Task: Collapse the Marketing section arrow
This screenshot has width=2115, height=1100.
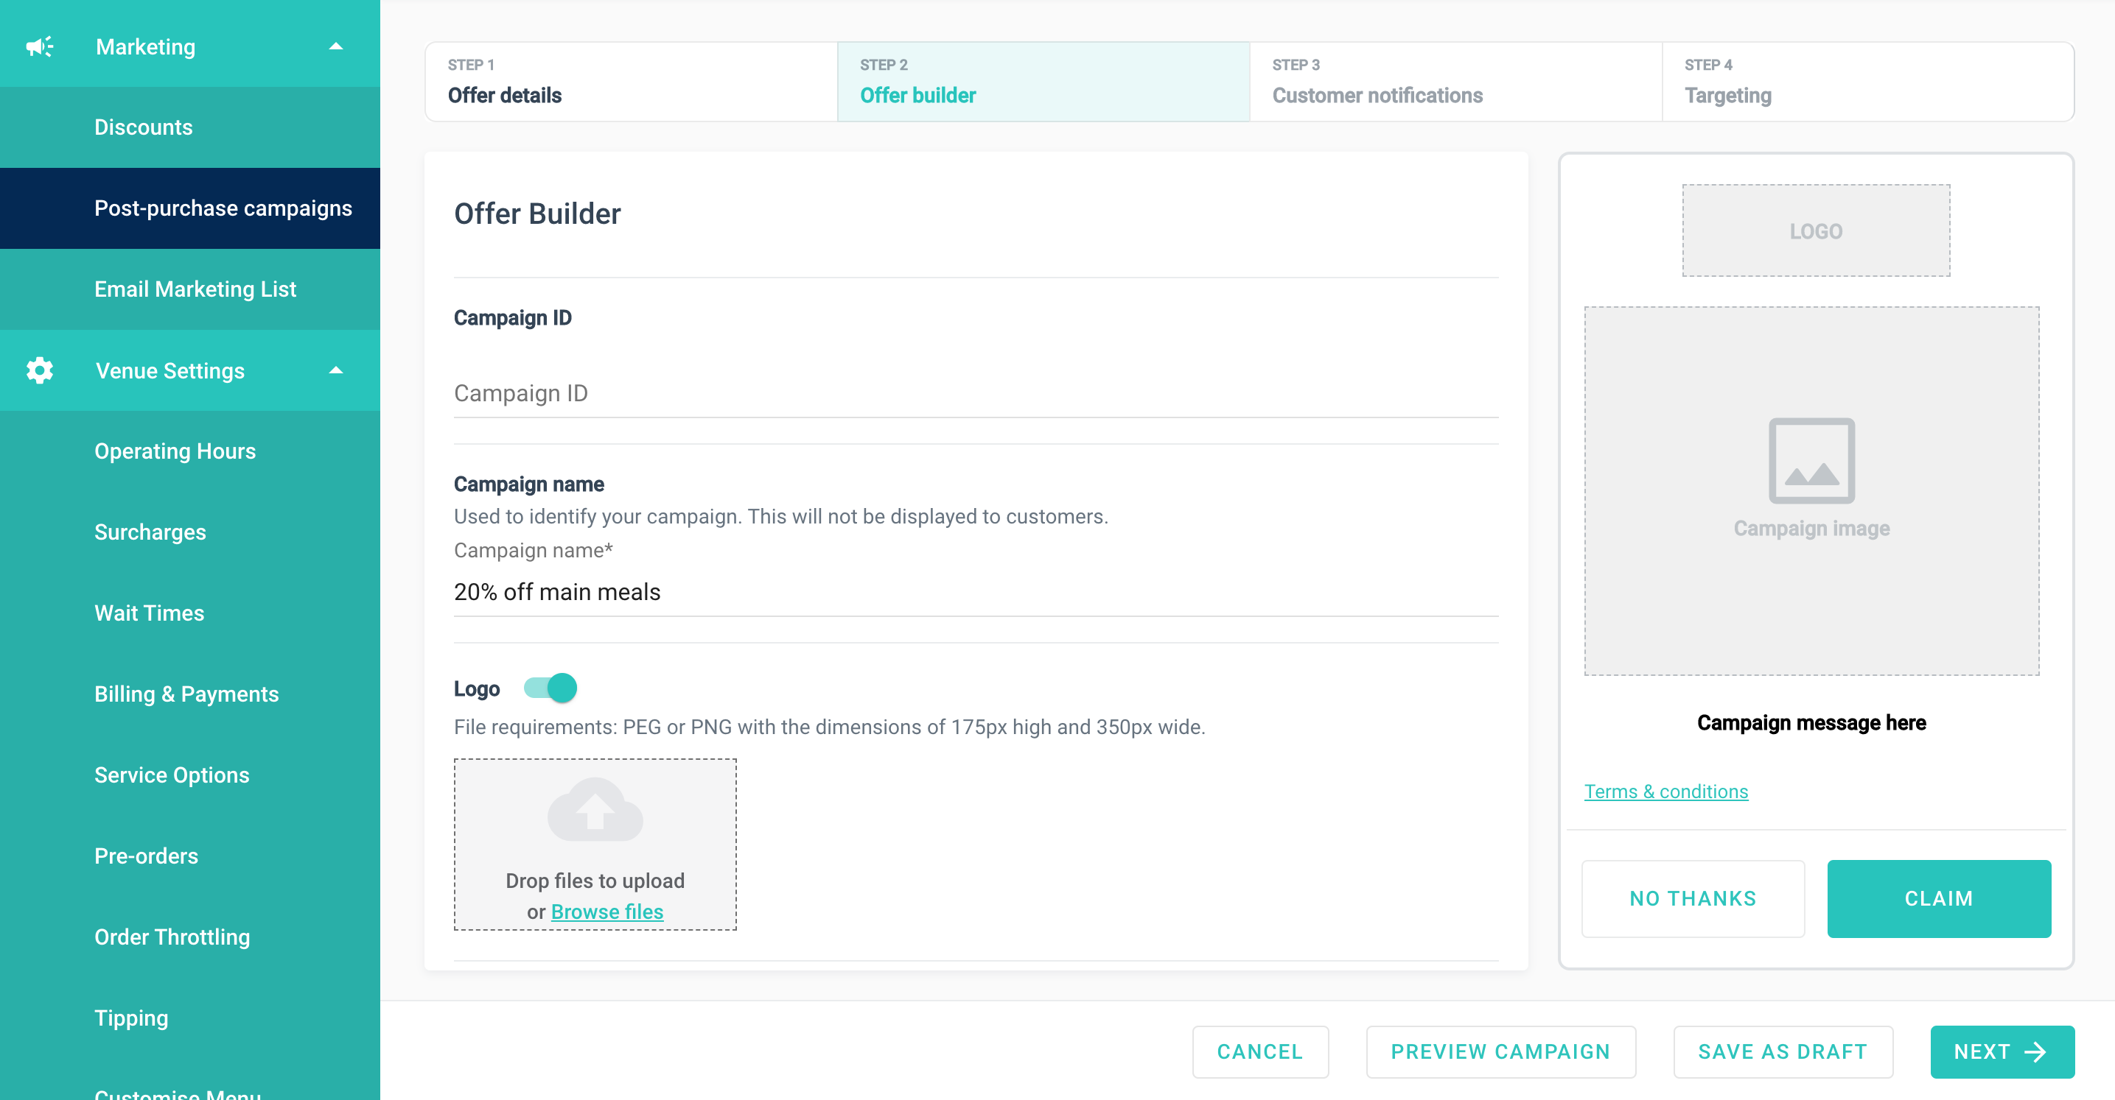Action: [336, 47]
